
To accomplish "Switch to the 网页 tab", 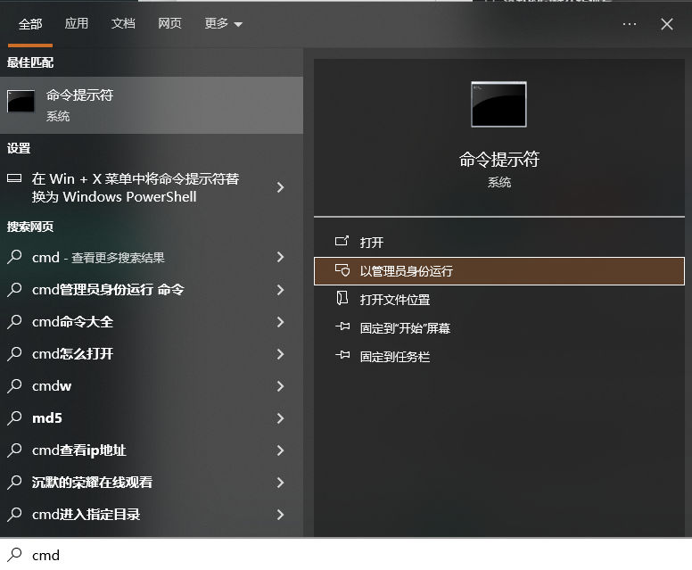I will click(x=169, y=23).
